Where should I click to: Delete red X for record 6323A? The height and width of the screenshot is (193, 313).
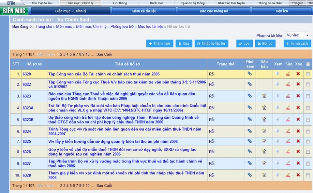click(298, 108)
